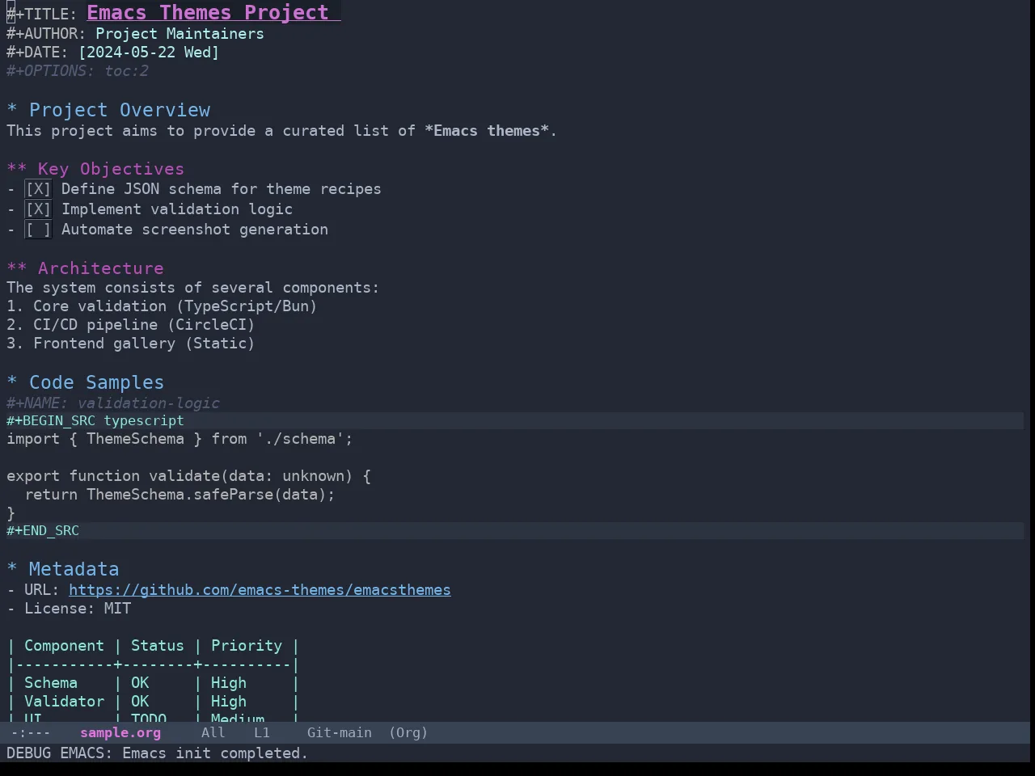
Task: Click the 'Emacs Themes Project' title text
Action: click(x=208, y=13)
